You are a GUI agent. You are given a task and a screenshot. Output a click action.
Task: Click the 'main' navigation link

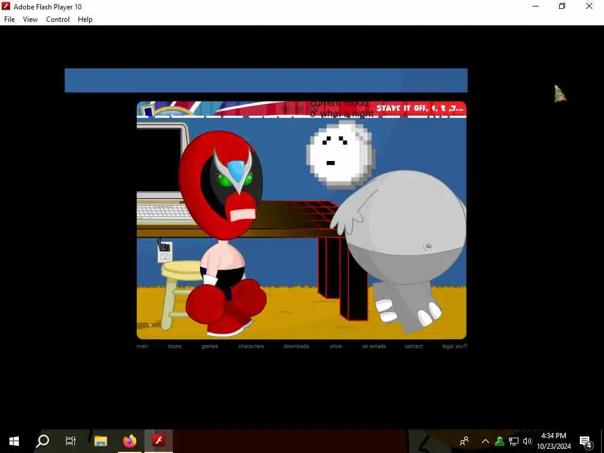[142, 346]
